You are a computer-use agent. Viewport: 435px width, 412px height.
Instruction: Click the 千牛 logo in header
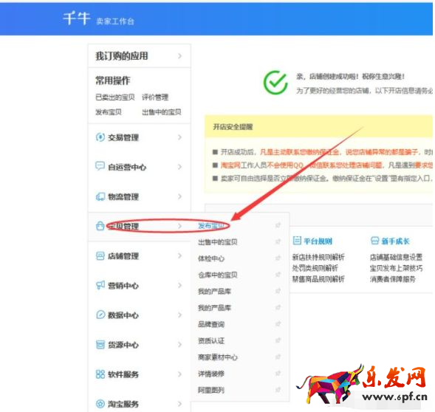(x=77, y=18)
